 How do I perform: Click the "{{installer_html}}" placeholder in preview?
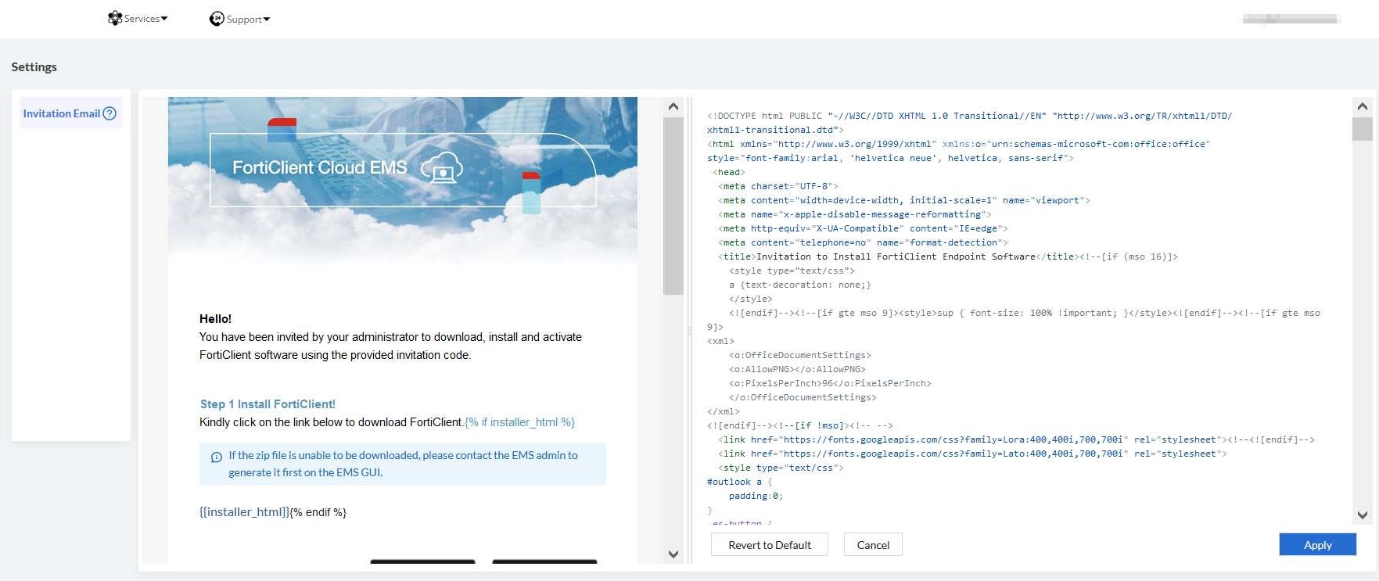[245, 512]
